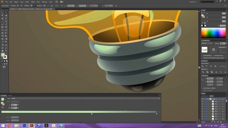Select the Scale tool
Viewport: 228px width, 128px height.
pos(6,30)
